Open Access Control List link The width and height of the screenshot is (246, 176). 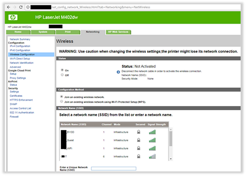(20, 108)
